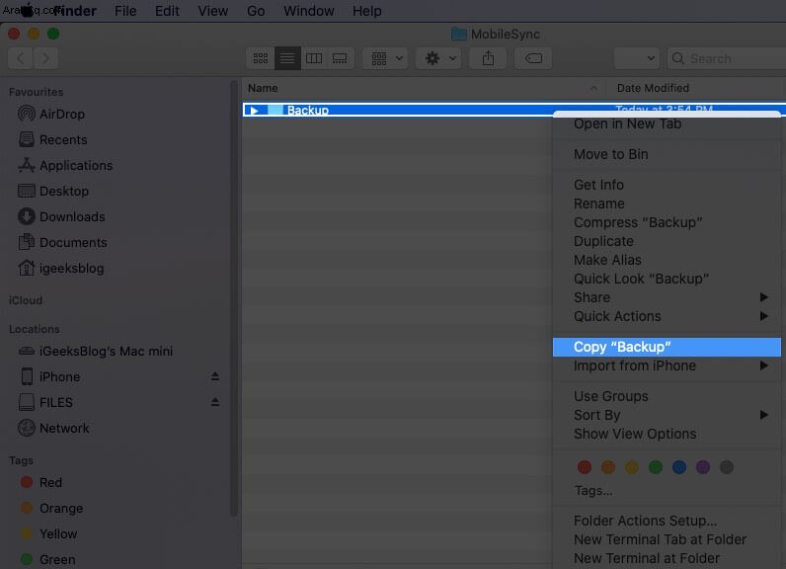This screenshot has width=786, height=569.
Task: Open the dropdown beside Search field
Action: [x=636, y=58]
